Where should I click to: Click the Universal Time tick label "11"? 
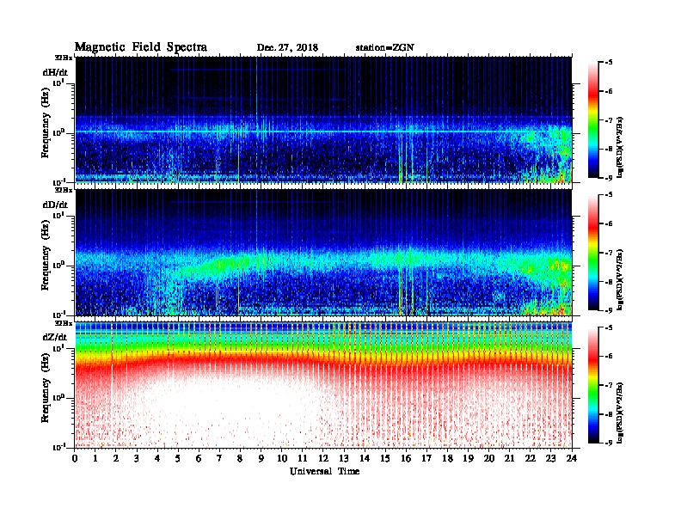303,458
